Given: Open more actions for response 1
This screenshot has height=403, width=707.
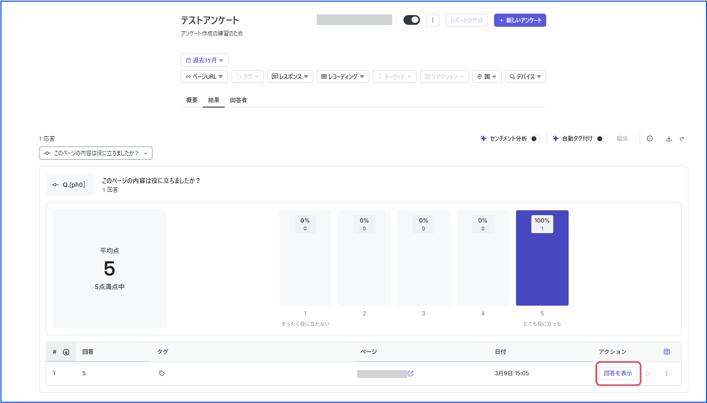Looking at the screenshot, I should click(x=667, y=373).
